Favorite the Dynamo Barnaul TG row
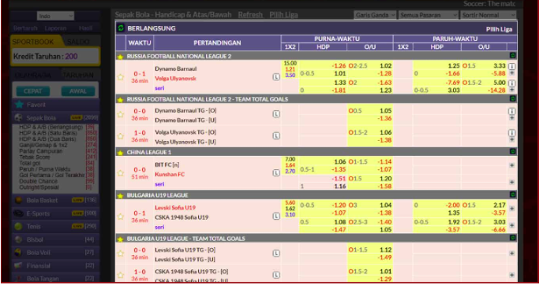Screen dimensions: 543x285 121,114
